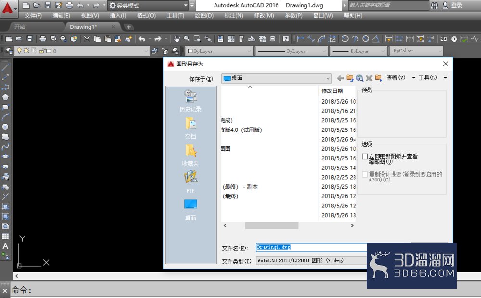The height and width of the screenshot is (298, 481).
Task: Open the Layer Properties Manager icon
Action: tap(9, 51)
